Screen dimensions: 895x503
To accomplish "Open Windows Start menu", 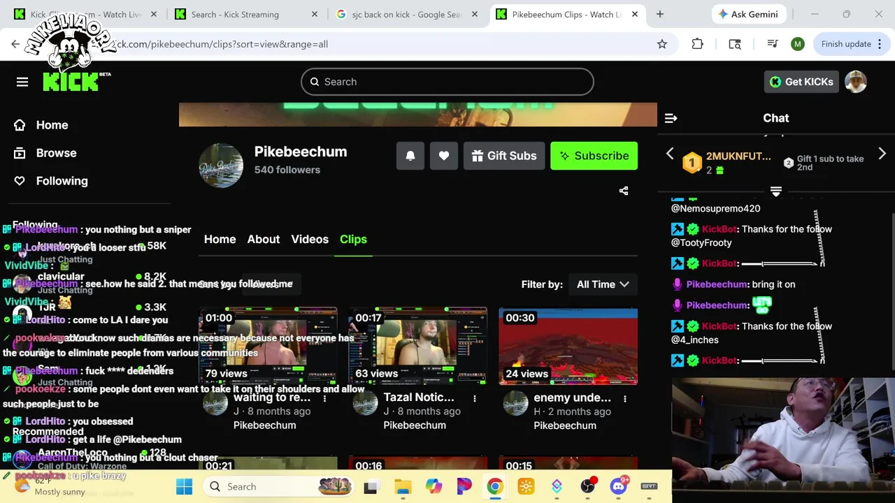I will (185, 486).
